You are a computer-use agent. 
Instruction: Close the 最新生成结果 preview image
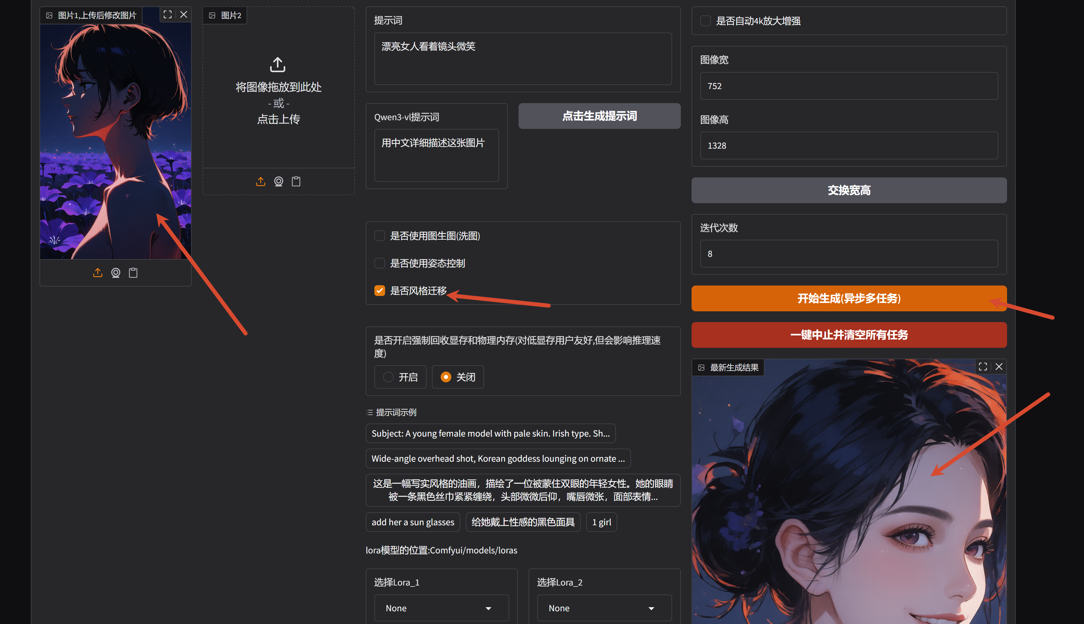point(999,367)
